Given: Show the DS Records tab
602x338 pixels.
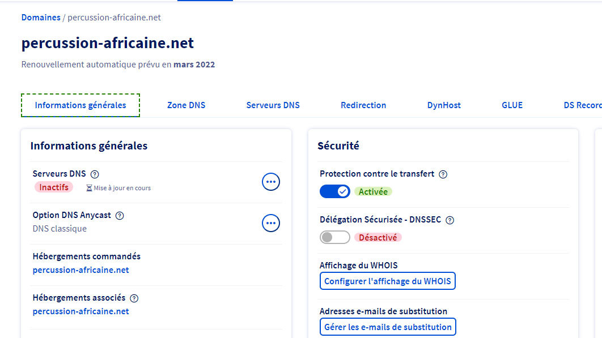Looking at the screenshot, I should pos(582,105).
